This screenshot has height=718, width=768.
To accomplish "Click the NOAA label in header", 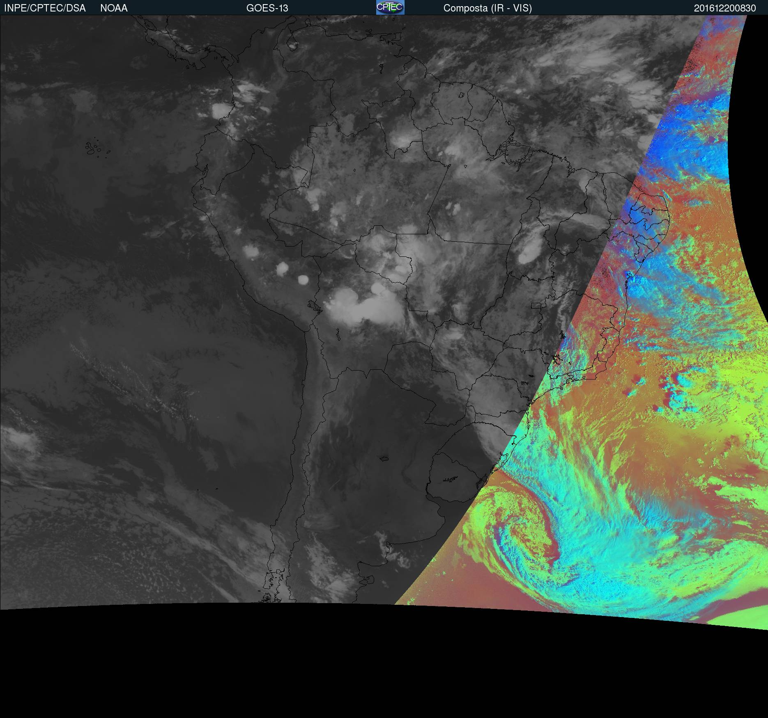I will click(x=114, y=8).
